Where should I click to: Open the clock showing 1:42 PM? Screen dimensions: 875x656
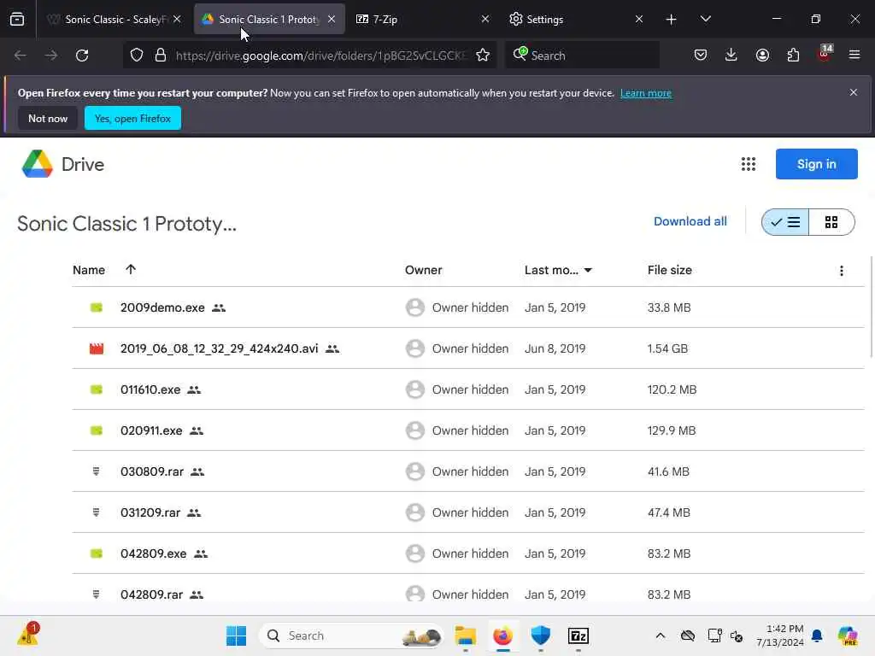pos(780,635)
